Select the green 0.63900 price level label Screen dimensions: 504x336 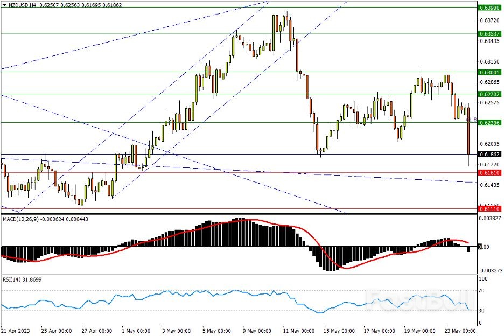pyautogui.click(x=489, y=8)
